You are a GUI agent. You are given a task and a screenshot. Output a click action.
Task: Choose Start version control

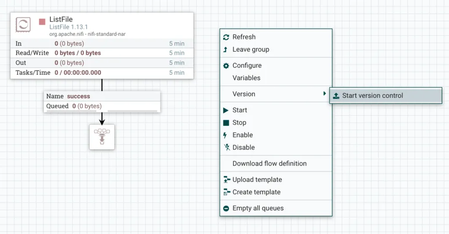coord(372,96)
